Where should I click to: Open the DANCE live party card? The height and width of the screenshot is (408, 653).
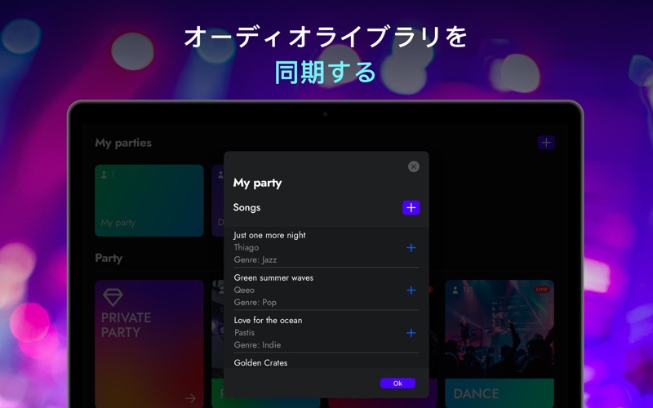500,344
